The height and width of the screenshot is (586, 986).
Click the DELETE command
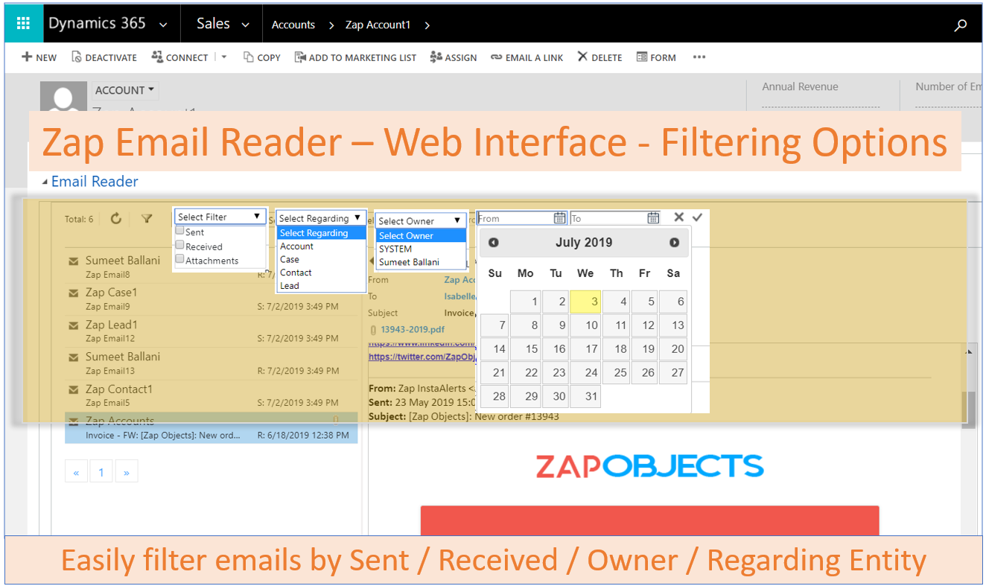tap(599, 57)
